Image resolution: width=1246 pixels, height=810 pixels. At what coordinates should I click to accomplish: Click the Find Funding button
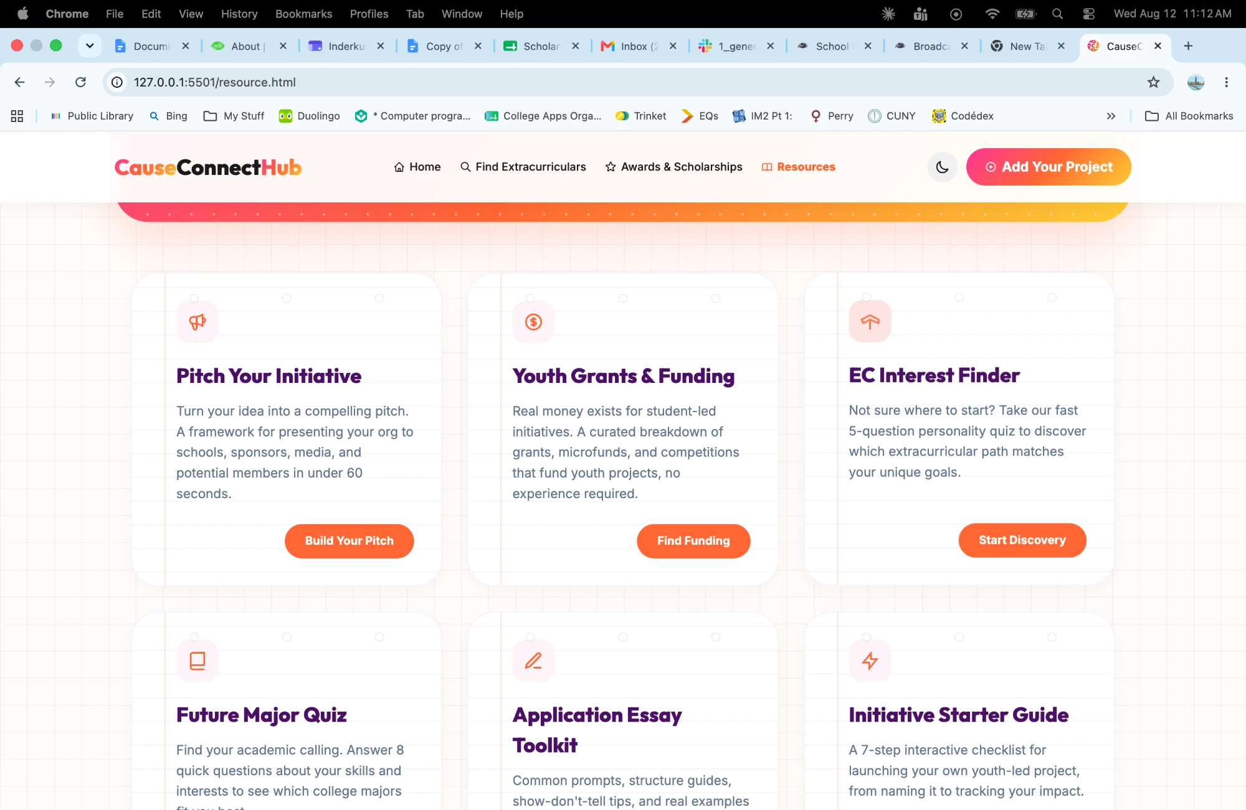(693, 541)
